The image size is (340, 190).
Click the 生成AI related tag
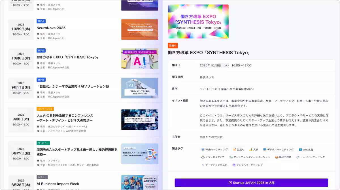[x=239, y=150]
